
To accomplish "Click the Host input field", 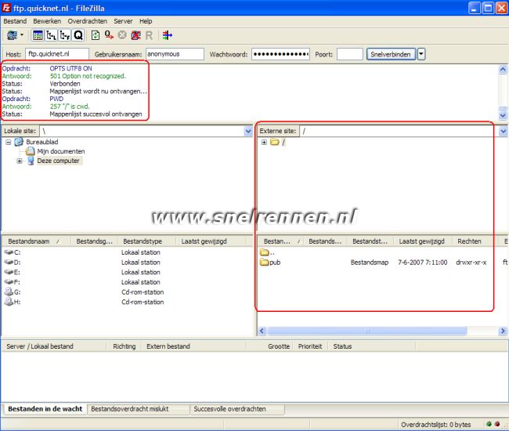I will (x=57, y=54).
